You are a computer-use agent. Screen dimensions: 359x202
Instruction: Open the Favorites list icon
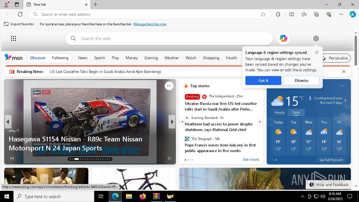pyautogui.click(x=304, y=14)
